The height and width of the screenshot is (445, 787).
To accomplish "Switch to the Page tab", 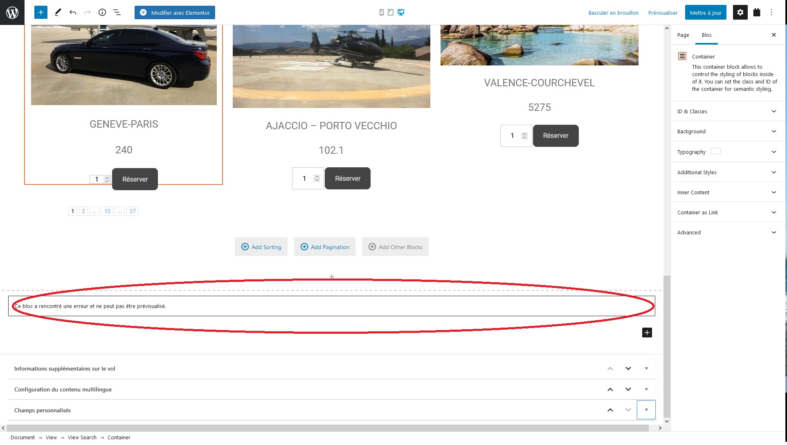I will tap(683, 35).
